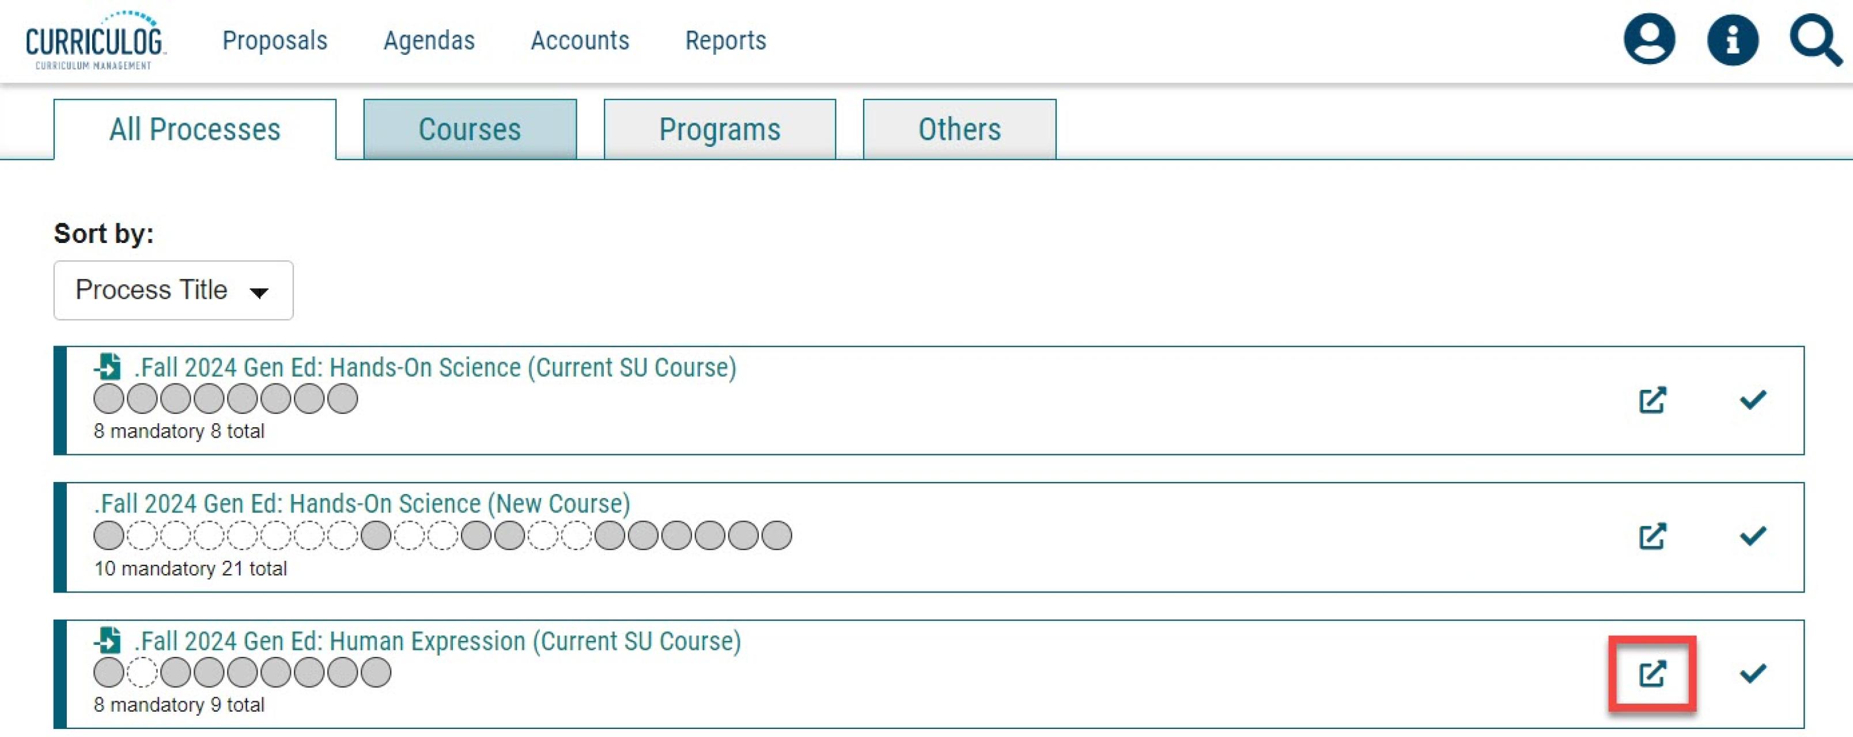This screenshot has width=1853, height=737.
Task: Select the checkmark on Hands-On Science (New Course)
Action: tap(1753, 535)
